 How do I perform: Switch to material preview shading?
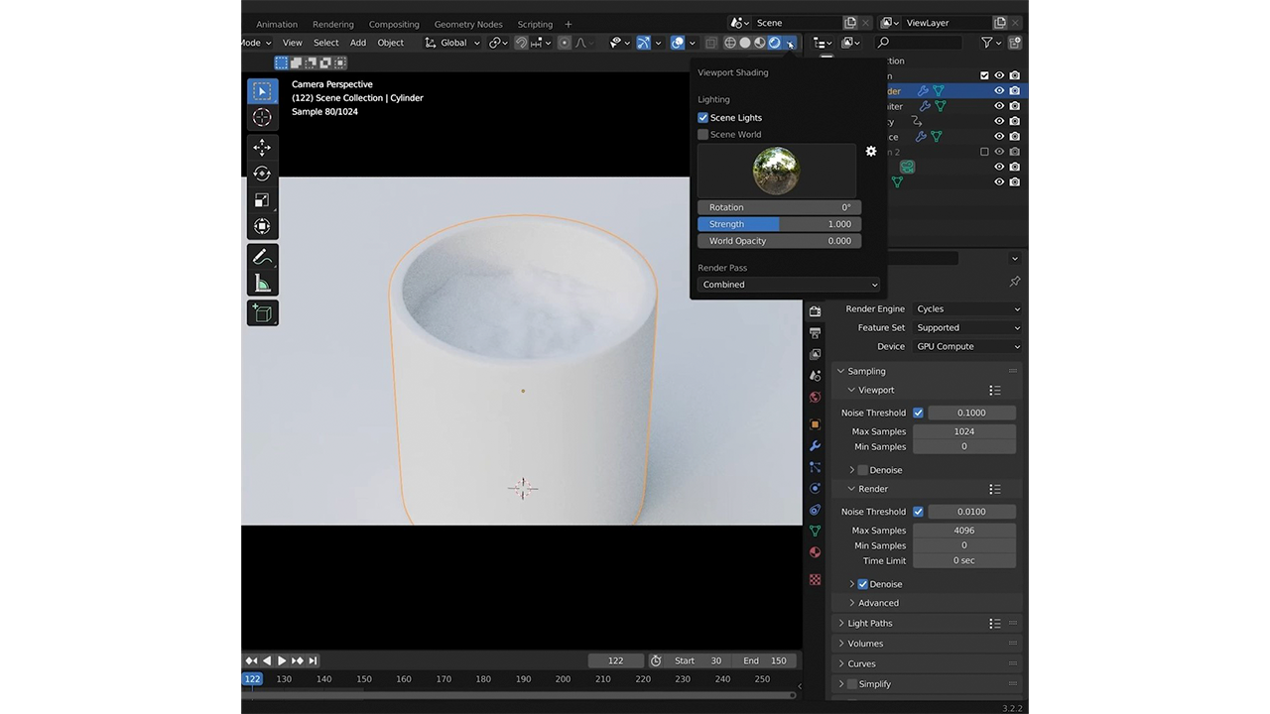pos(760,43)
